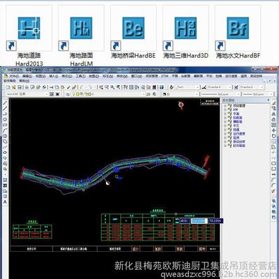279x279 pixels.
Task: Open the 编辑(E) menu
Action: [27, 76]
